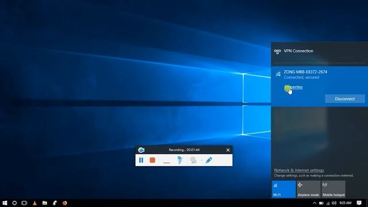Select the pencil annotation tool

(209, 160)
